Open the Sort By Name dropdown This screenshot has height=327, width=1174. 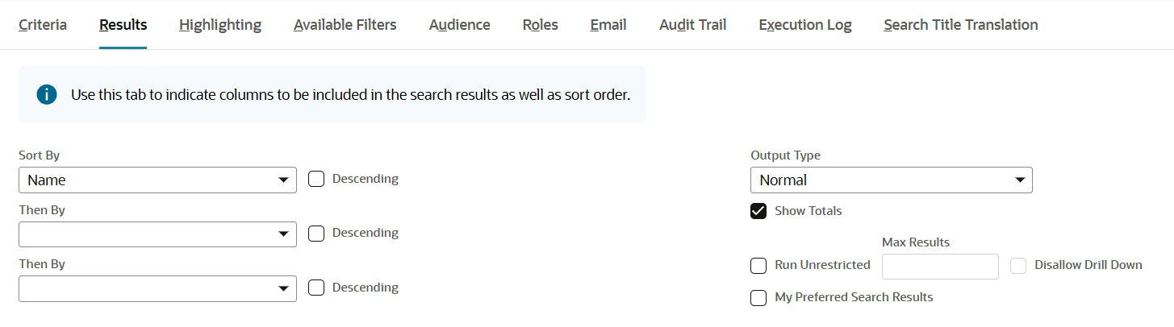tap(157, 180)
